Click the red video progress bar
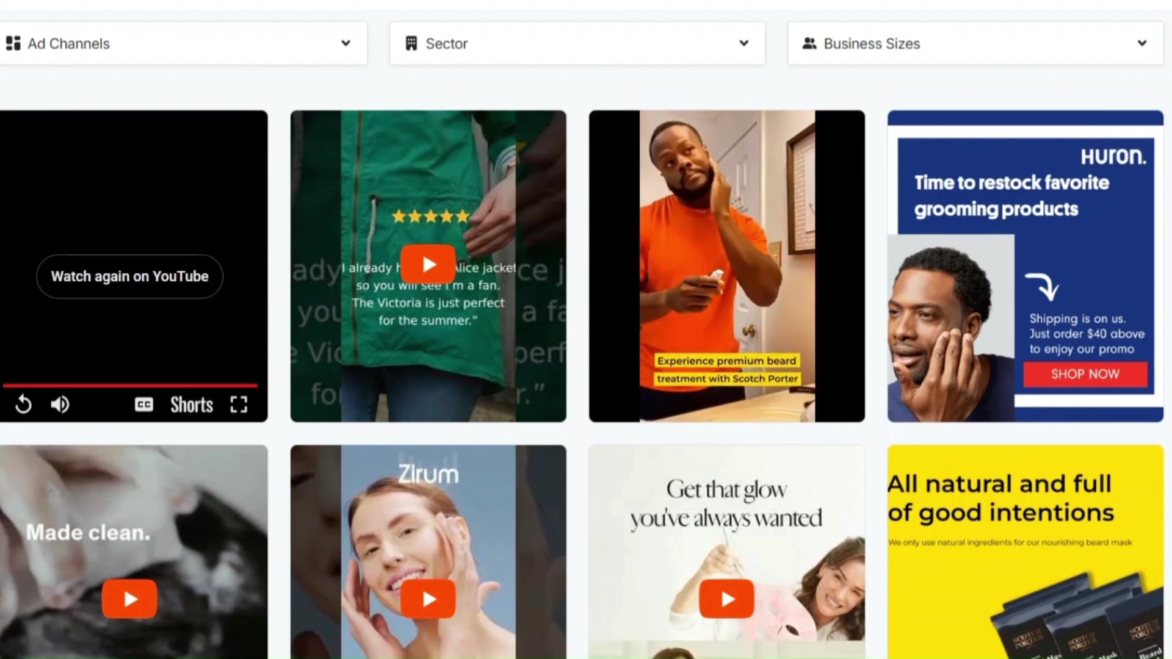 pyautogui.click(x=129, y=385)
